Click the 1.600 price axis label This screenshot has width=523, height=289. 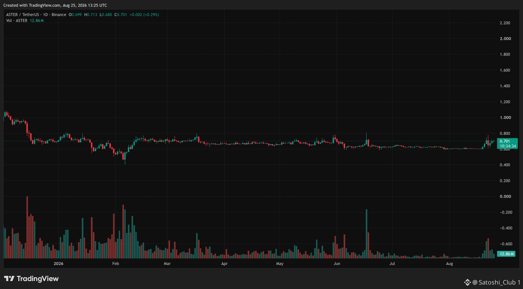[505, 70]
